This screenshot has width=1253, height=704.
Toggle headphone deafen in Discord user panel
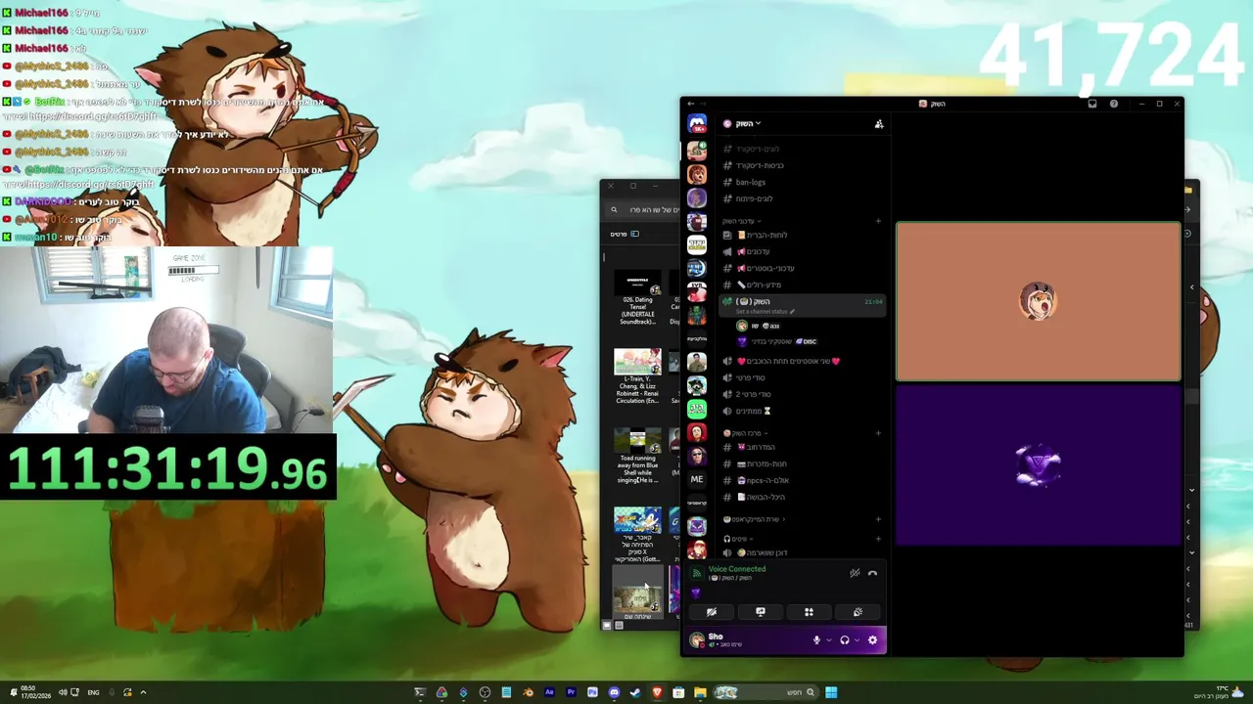click(x=845, y=640)
